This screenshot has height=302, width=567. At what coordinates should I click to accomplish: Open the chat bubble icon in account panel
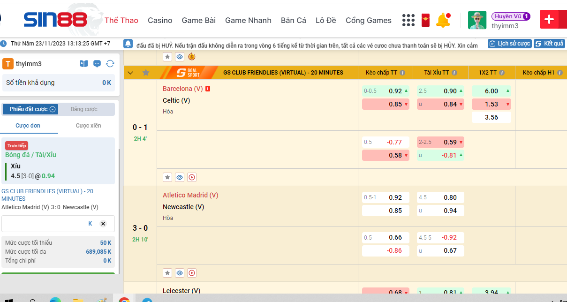pyautogui.click(x=97, y=64)
